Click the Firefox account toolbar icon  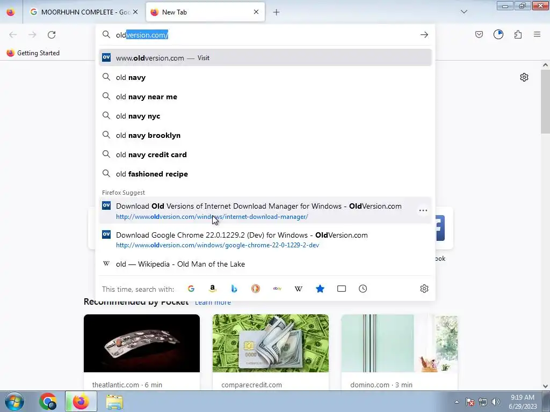498,34
